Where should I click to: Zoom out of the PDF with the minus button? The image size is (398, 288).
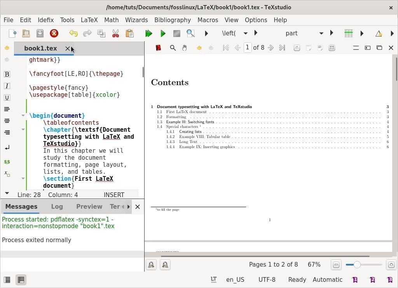point(336,265)
